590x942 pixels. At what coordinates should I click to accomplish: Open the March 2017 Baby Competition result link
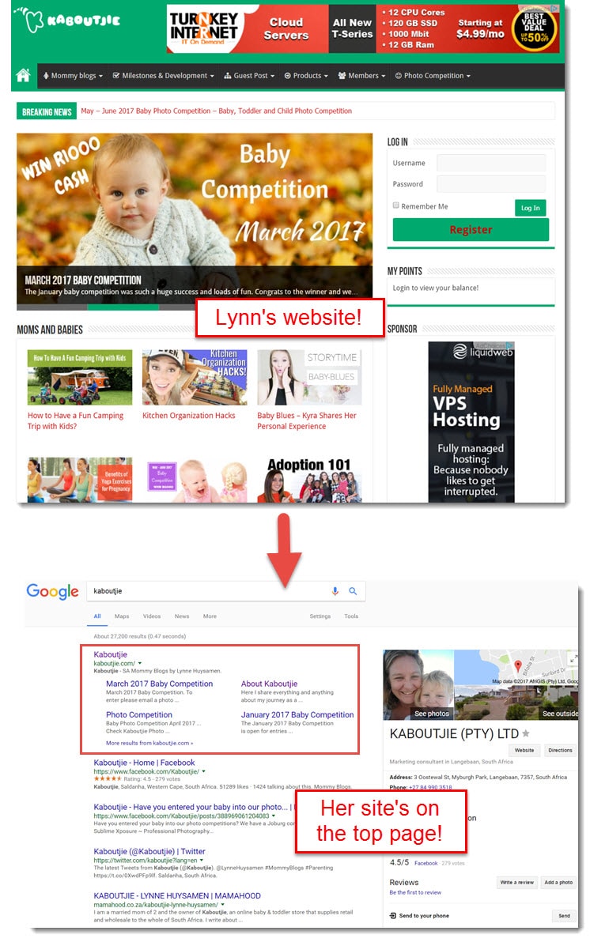click(x=160, y=684)
